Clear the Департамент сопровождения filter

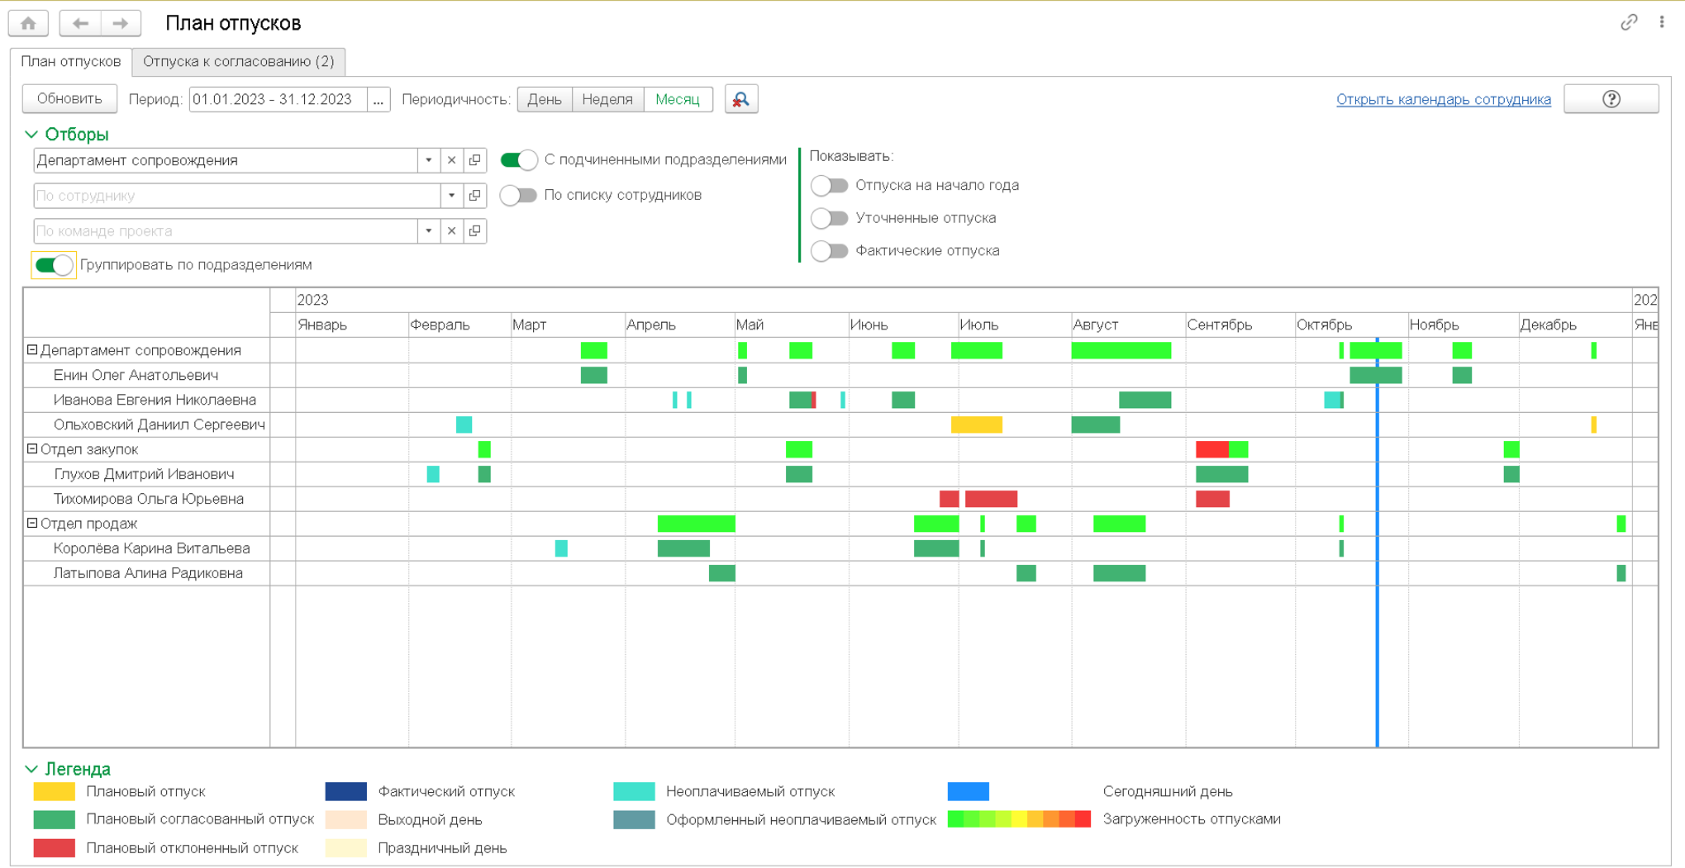[451, 160]
